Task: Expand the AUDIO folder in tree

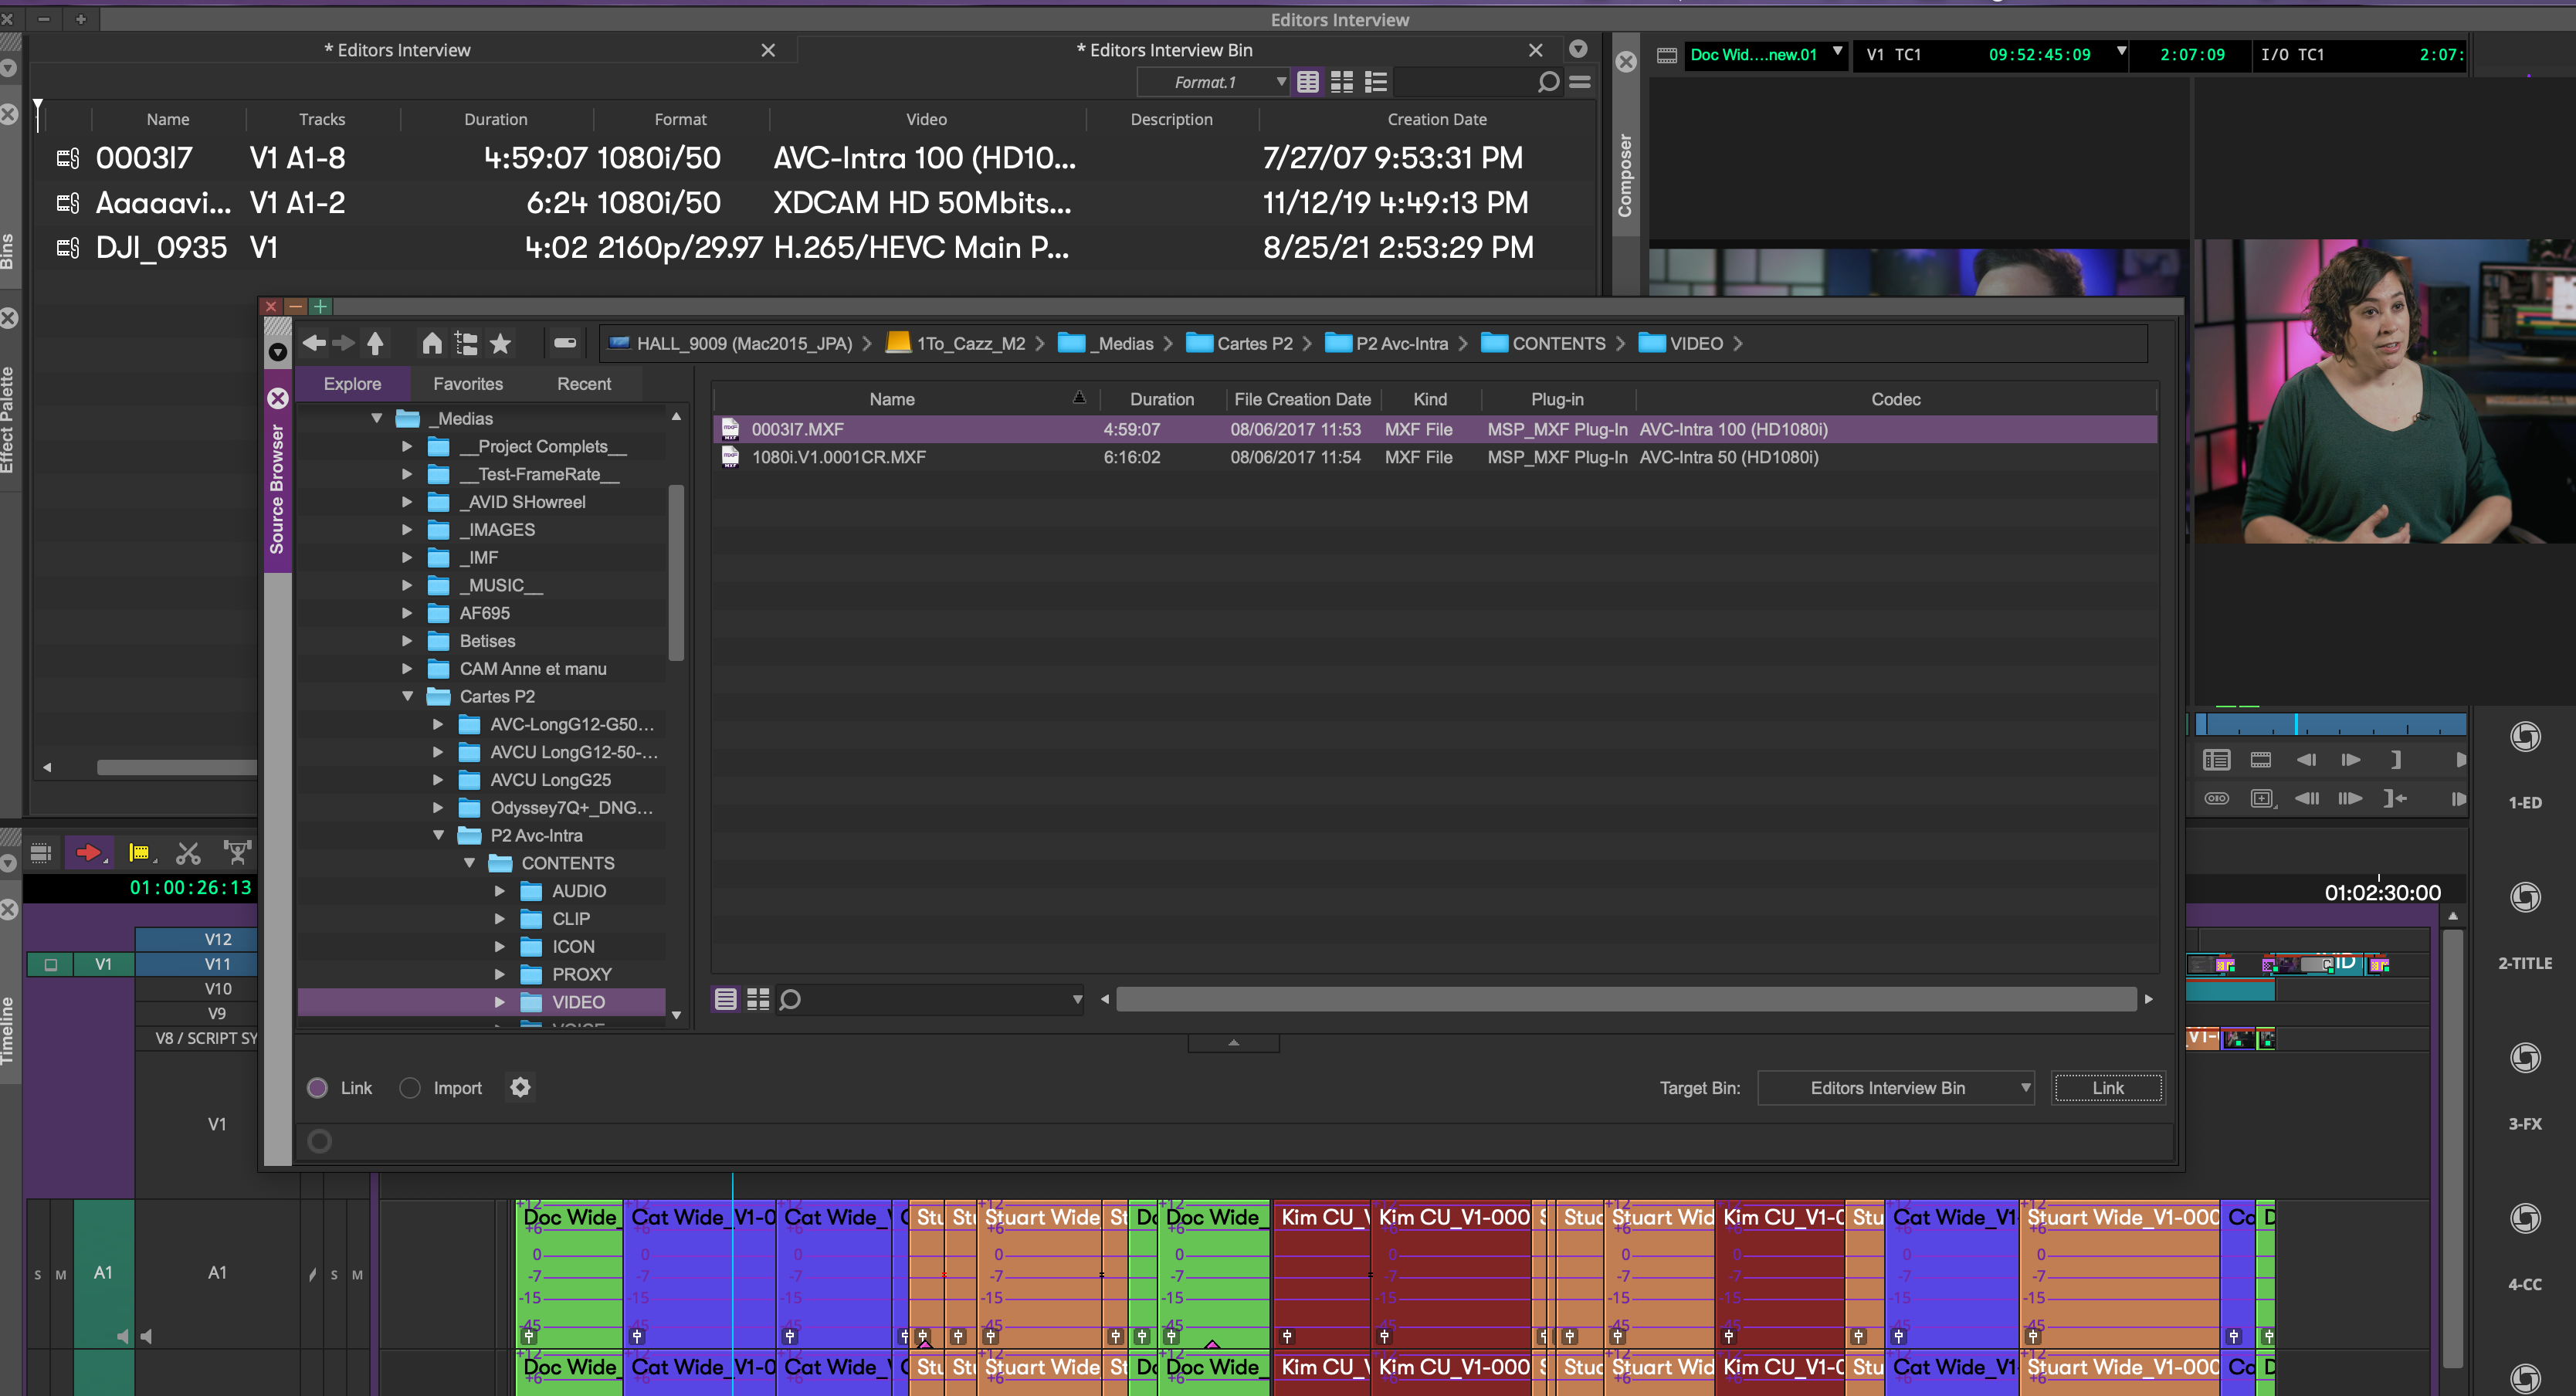Action: pos(500,891)
